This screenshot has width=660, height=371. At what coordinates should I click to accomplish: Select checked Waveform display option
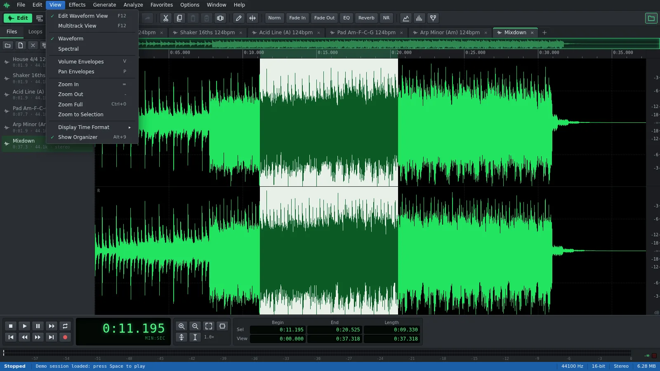[91, 38]
